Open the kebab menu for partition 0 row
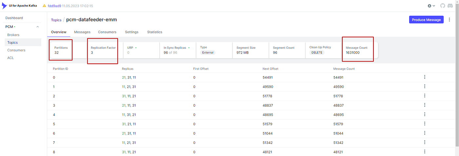The width and height of the screenshot is (459, 156). click(425, 77)
